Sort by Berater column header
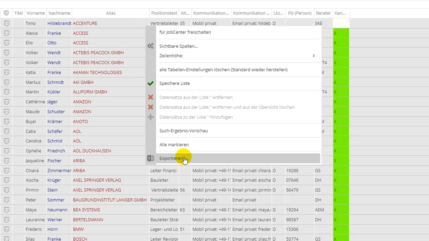Screen dimensions: 429x241 [323, 13]
